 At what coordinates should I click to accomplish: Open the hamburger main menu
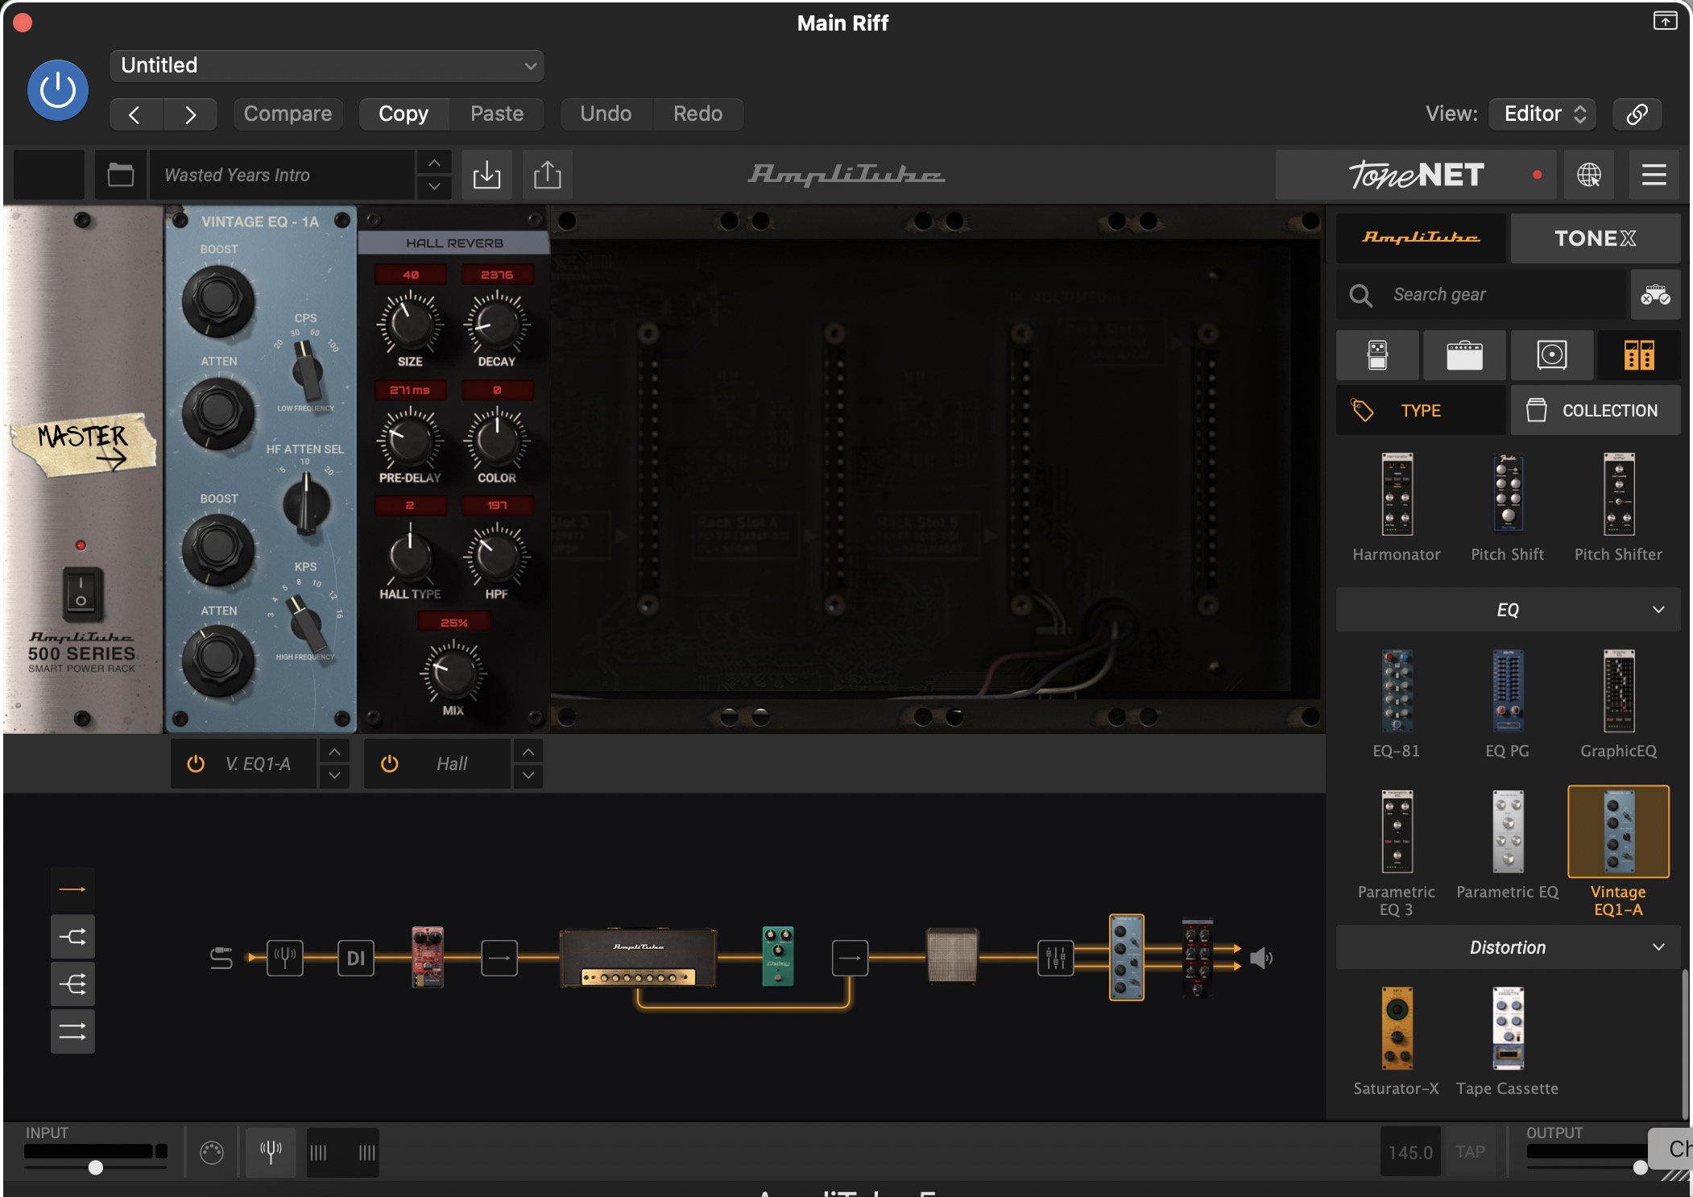(x=1654, y=175)
